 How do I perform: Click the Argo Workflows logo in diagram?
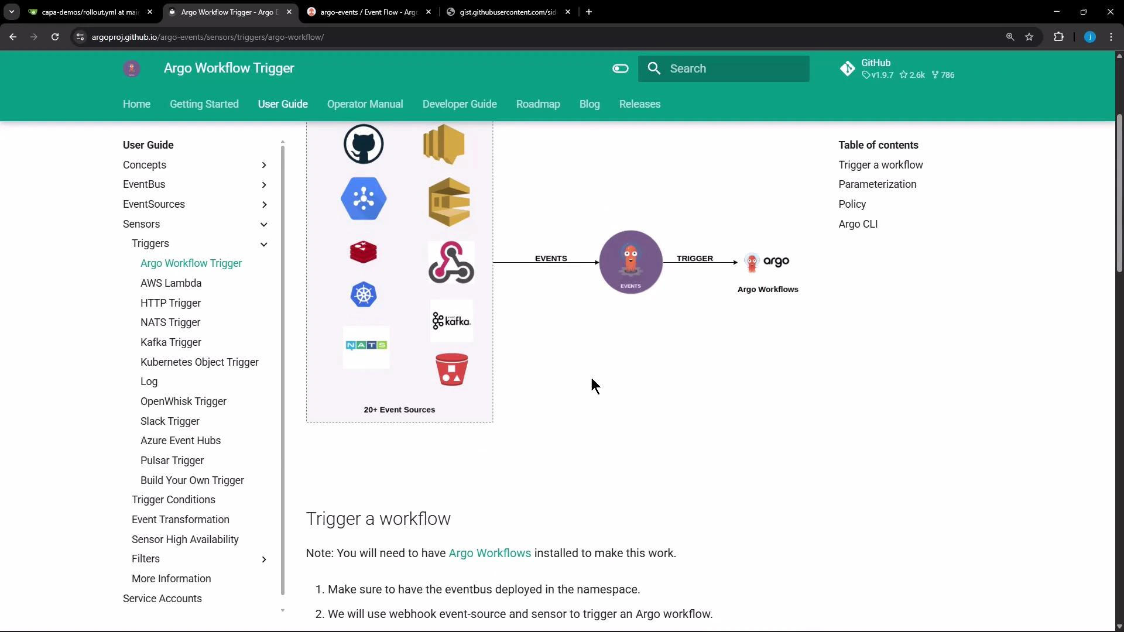point(767,262)
